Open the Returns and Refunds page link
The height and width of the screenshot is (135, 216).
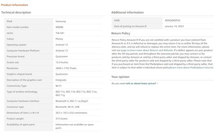click(146, 50)
